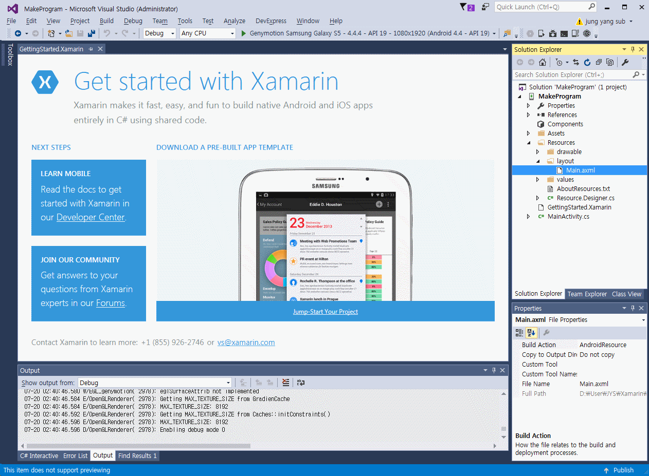Switch to the C# Interactive tab
Image resolution: width=649 pixels, height=476 pixels.
pos(39,456)
